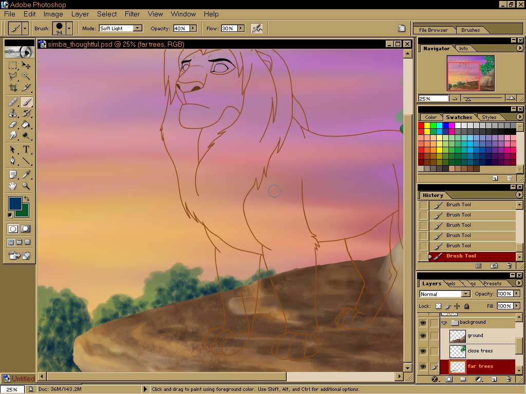Switch to the Color tab
This screenshot has width=526, height=394.
[x=431, y=117]
